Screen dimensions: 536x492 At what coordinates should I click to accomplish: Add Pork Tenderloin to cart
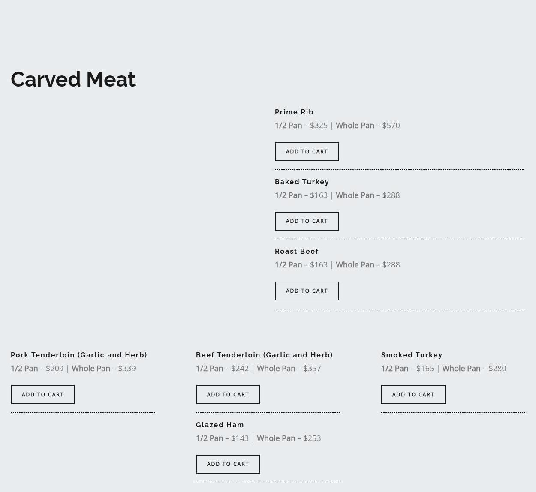[42, 395]
